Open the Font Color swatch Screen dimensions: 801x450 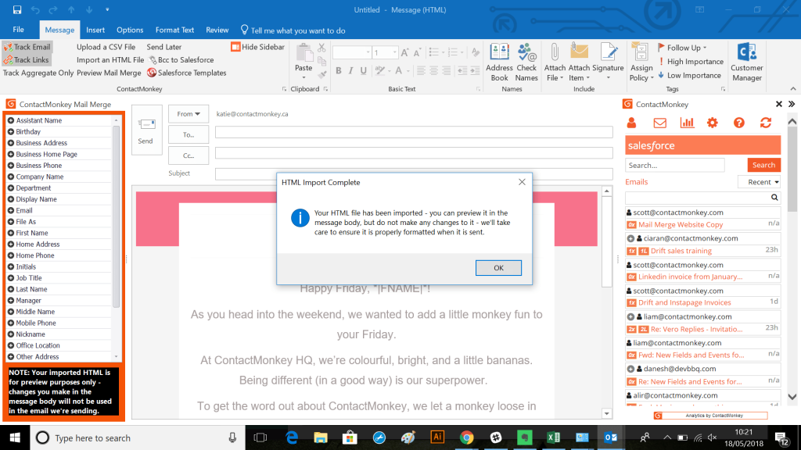(400, 70)
